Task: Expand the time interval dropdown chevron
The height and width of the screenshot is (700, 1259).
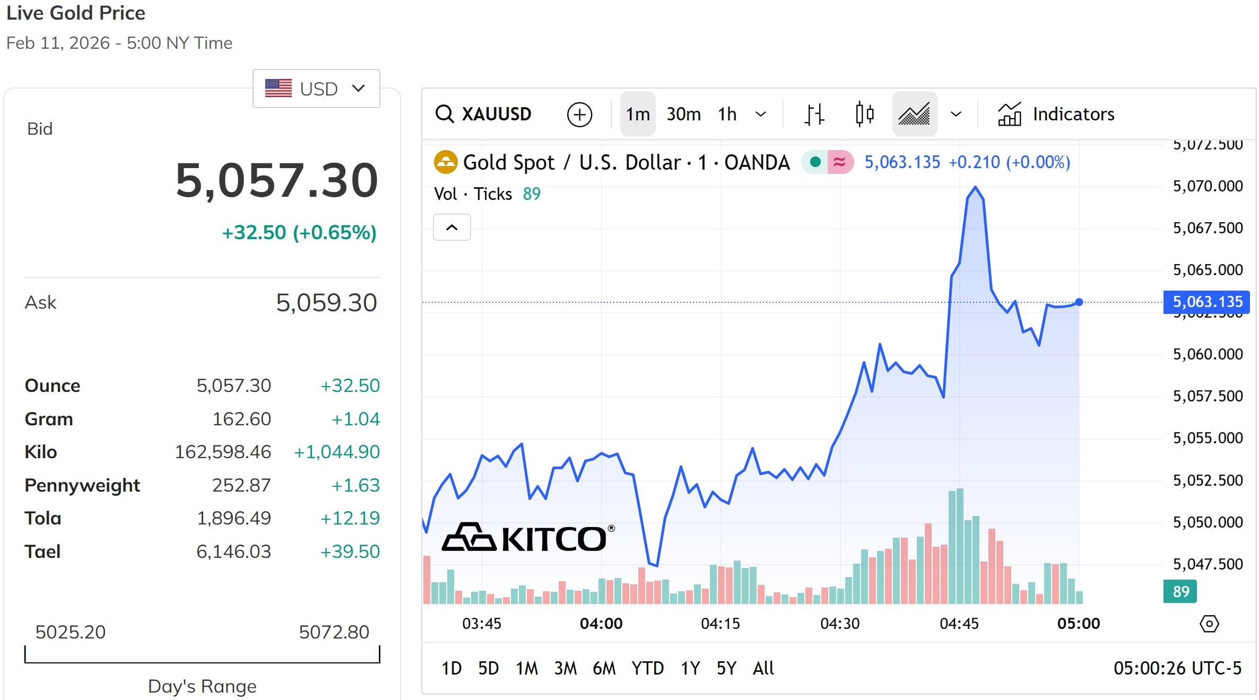Action: click(x=761, y=114)
